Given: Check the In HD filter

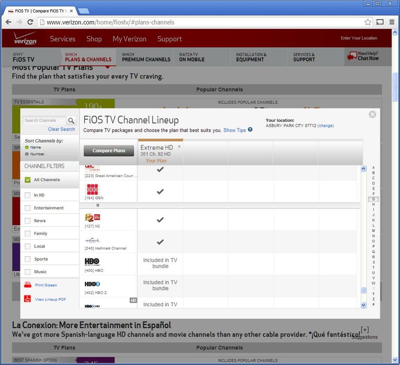Looking at the screenshot, I should [28, 195].
